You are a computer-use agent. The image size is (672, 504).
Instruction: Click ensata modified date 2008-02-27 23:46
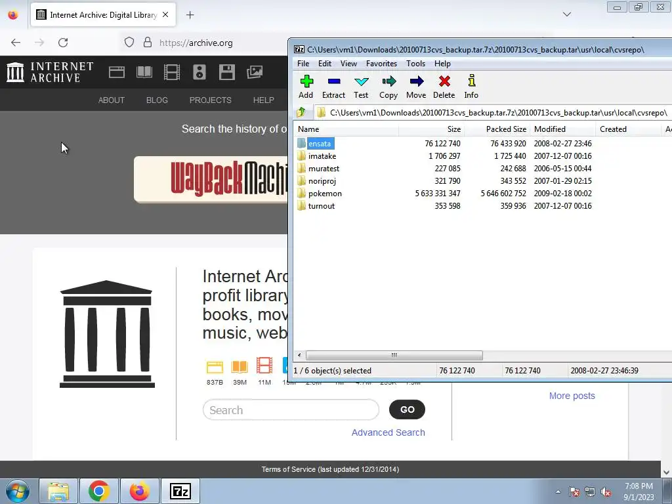coord(562,144)
